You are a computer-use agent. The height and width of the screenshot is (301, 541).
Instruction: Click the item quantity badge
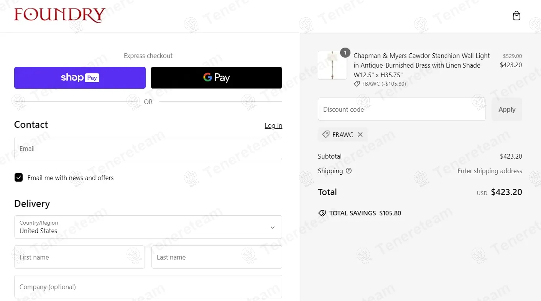click(345, 53)
